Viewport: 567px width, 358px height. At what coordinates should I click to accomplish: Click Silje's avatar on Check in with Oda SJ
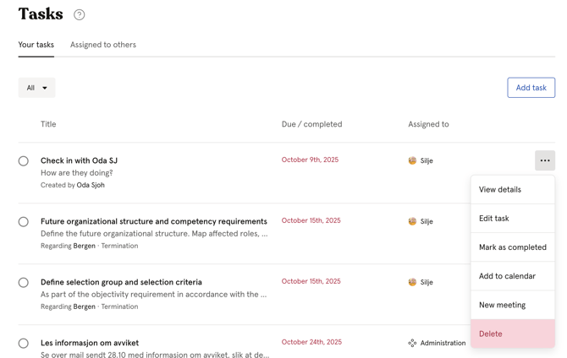click(x=412, y=160)
